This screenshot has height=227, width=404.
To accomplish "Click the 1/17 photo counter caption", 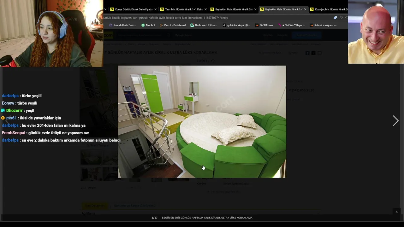I will (x=154, y=218).
